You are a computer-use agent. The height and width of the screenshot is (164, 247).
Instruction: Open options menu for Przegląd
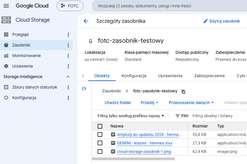tap(68, 35)
